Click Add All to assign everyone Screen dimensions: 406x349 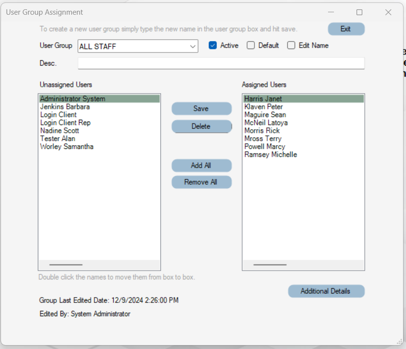pos(202,165)
